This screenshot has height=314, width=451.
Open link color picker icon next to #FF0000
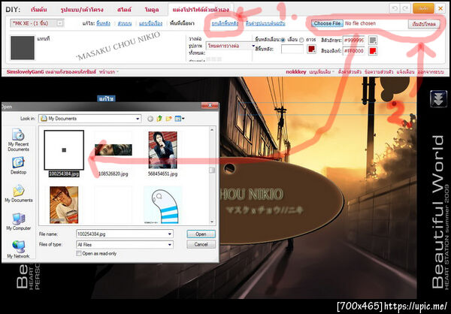373,51
